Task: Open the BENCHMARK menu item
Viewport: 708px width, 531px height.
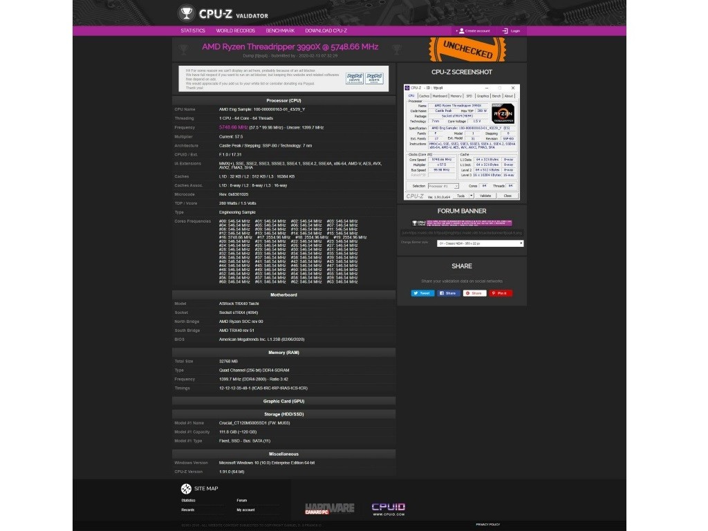Action: (x=280, y=30)
